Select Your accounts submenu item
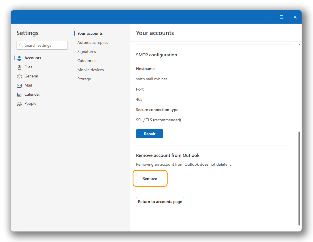 (90, 33)
